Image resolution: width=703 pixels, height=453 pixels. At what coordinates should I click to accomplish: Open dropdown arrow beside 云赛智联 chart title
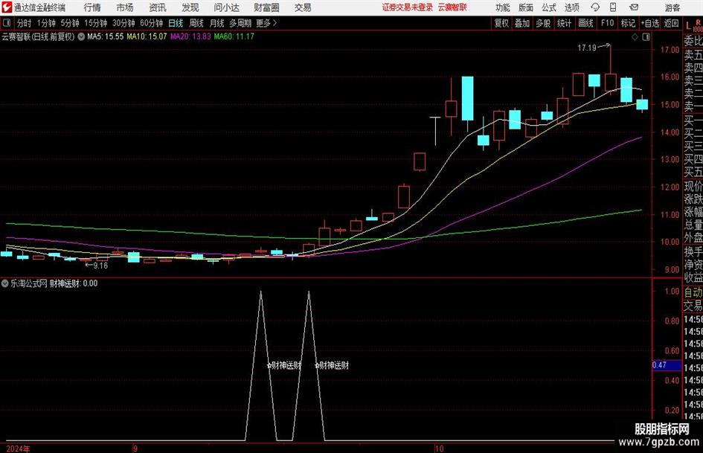(x=81, y=36)
